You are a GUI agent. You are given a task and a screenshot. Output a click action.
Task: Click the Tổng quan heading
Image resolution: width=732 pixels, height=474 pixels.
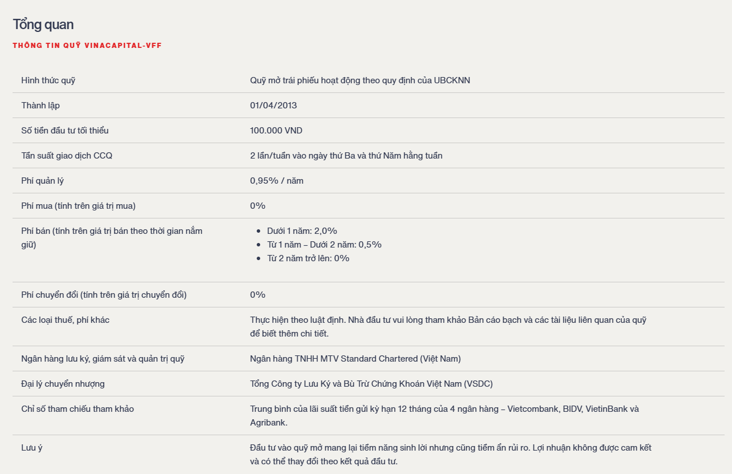coord(43,25)
